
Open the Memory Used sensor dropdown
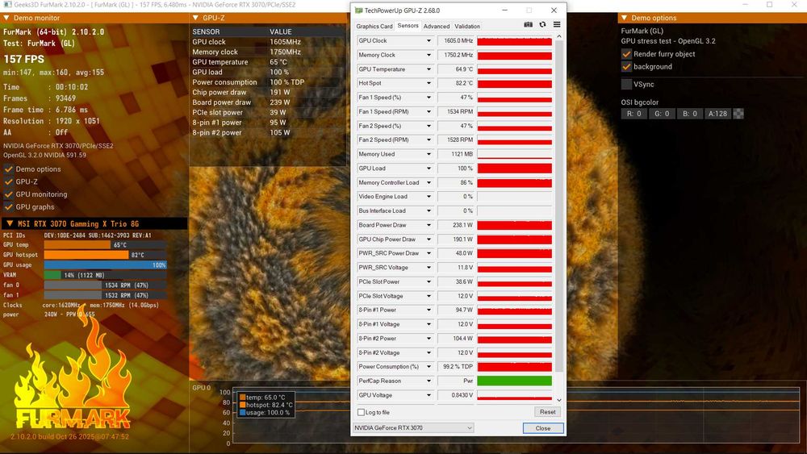pyautogui.click(x=429, y=154)
